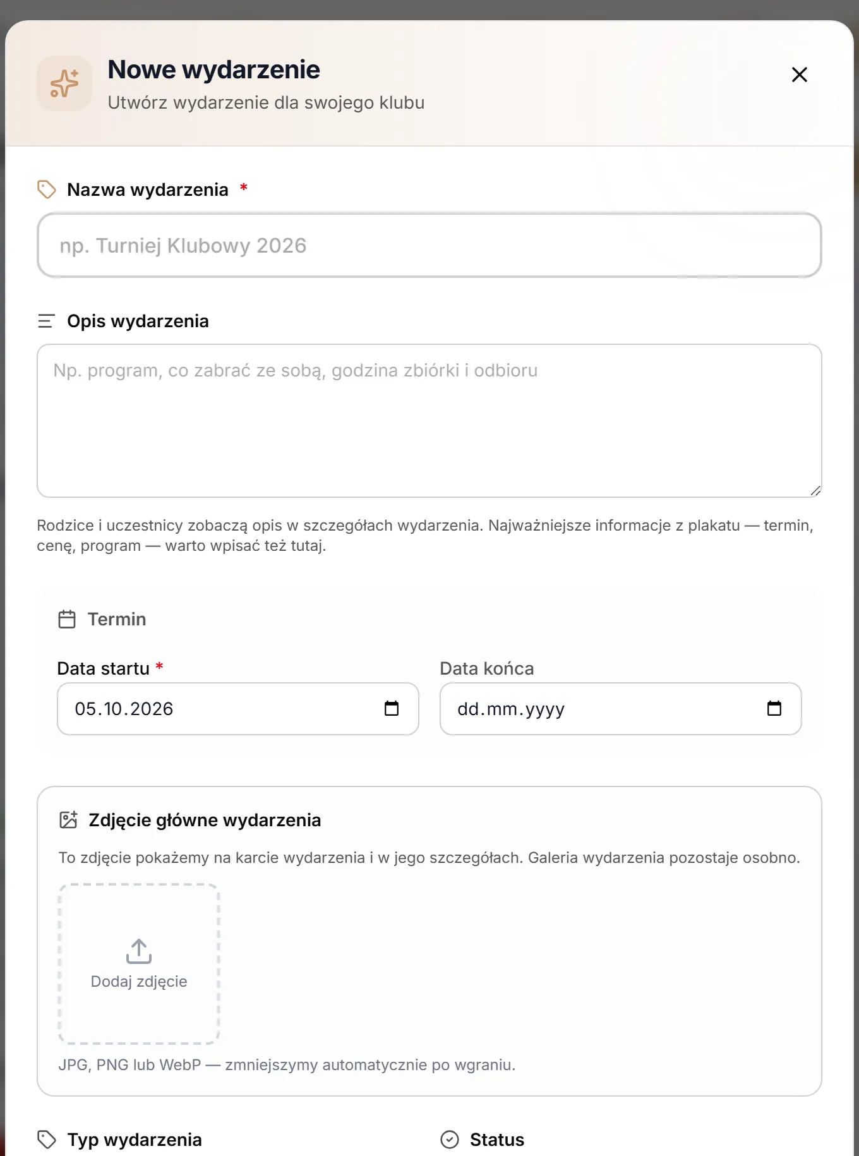Open the Data startu calendar picker
This screenshot has height=1156, width=859.
point(392,709)
